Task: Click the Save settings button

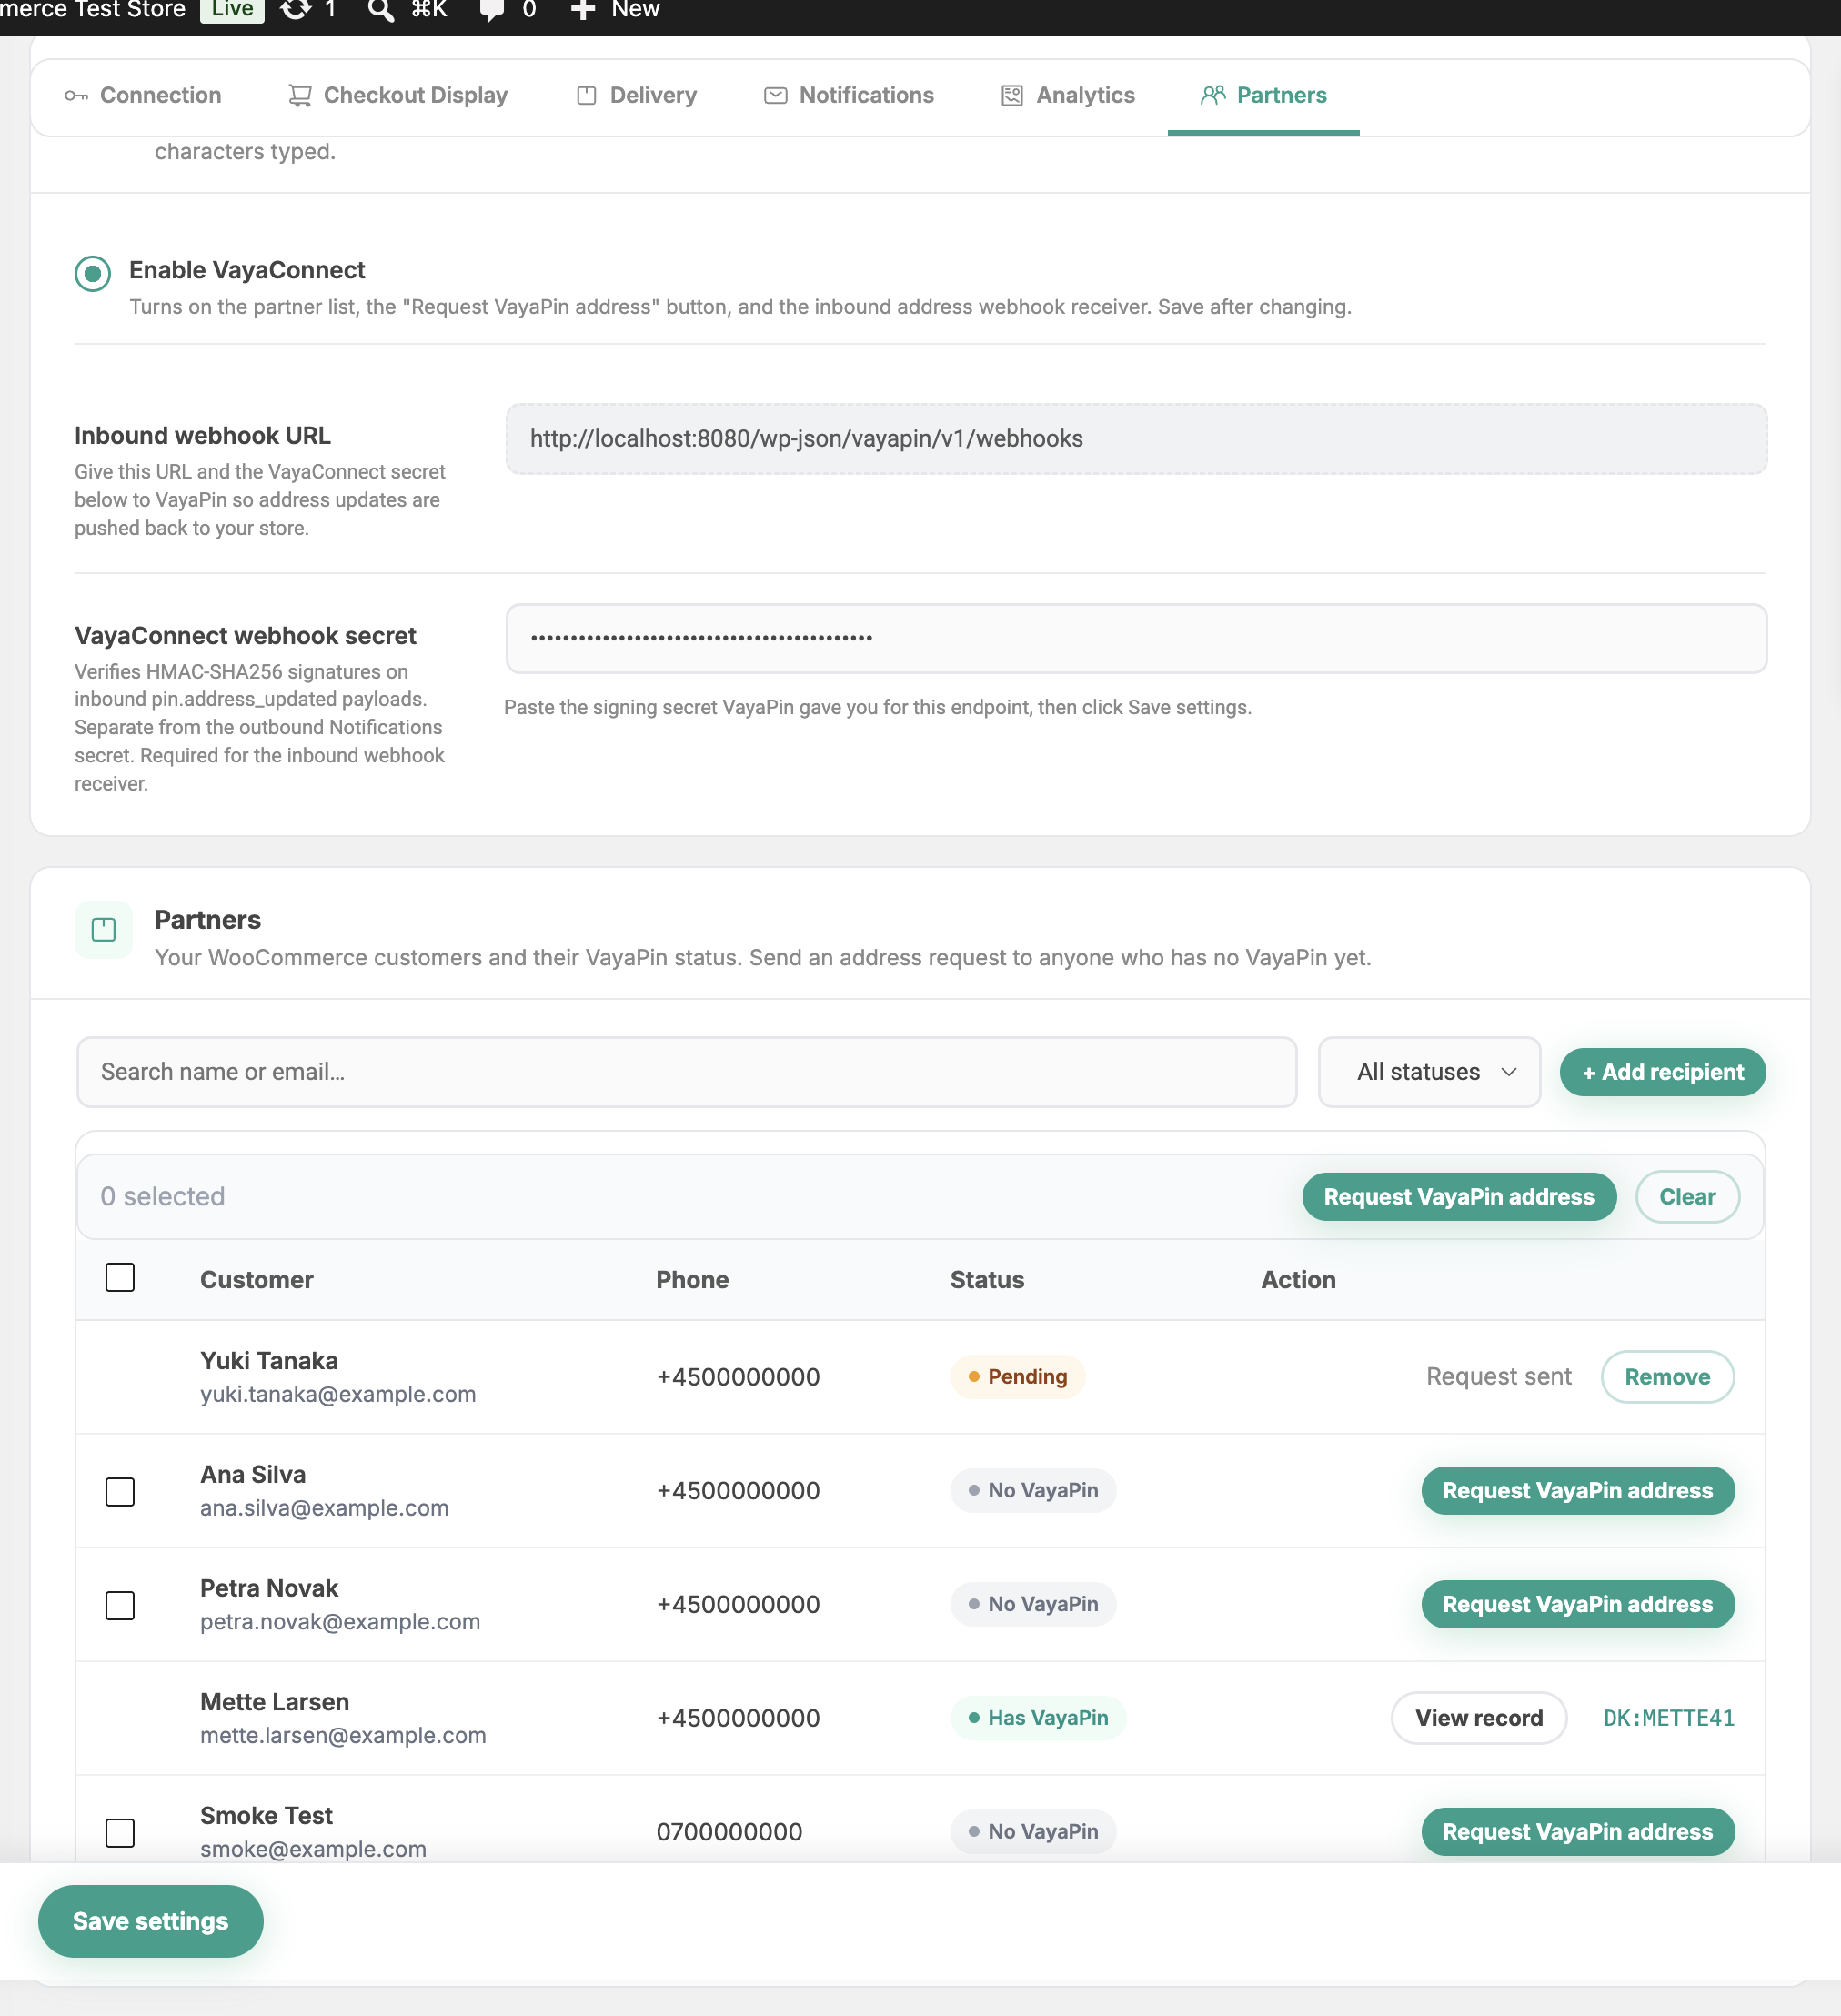Action: (151, 1921)
